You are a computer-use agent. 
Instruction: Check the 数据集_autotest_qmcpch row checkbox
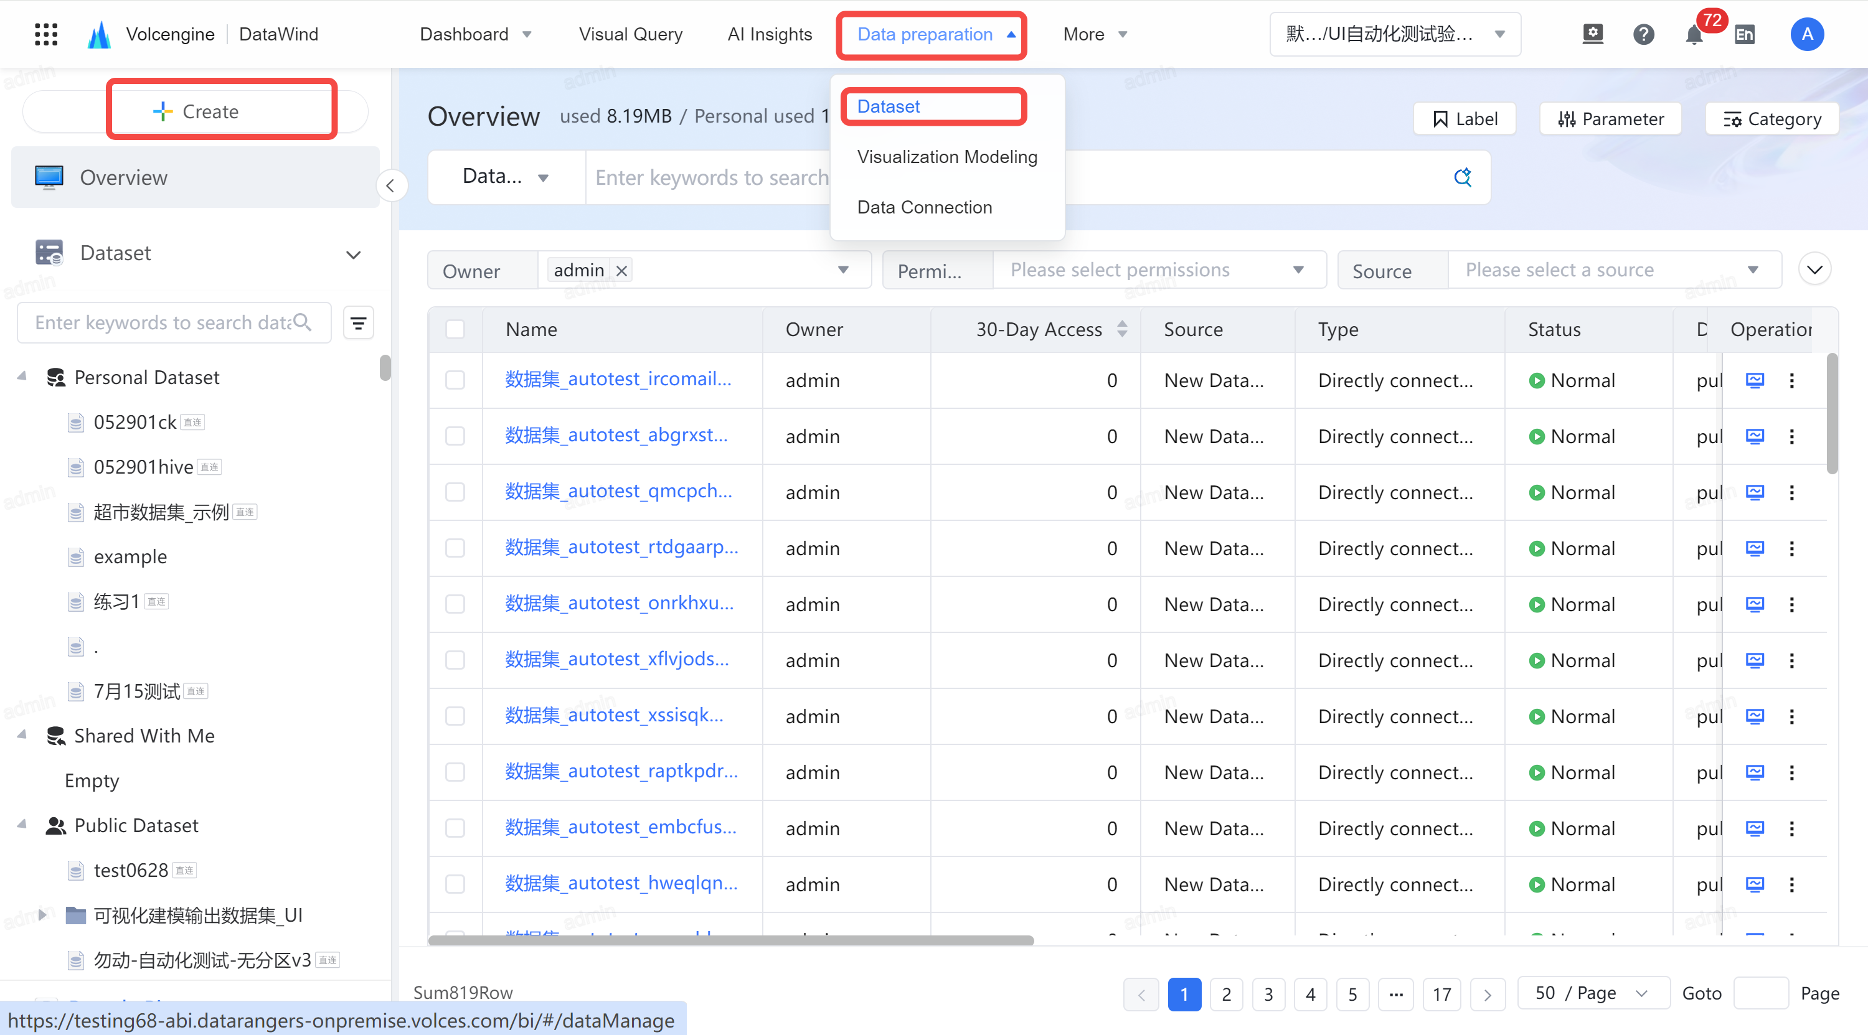[x=455, y=493]
